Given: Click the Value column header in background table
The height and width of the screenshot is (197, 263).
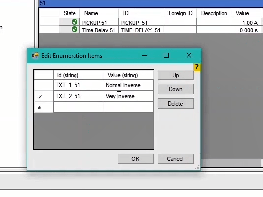Looking at the screenshot, I should tap(246, 13).
